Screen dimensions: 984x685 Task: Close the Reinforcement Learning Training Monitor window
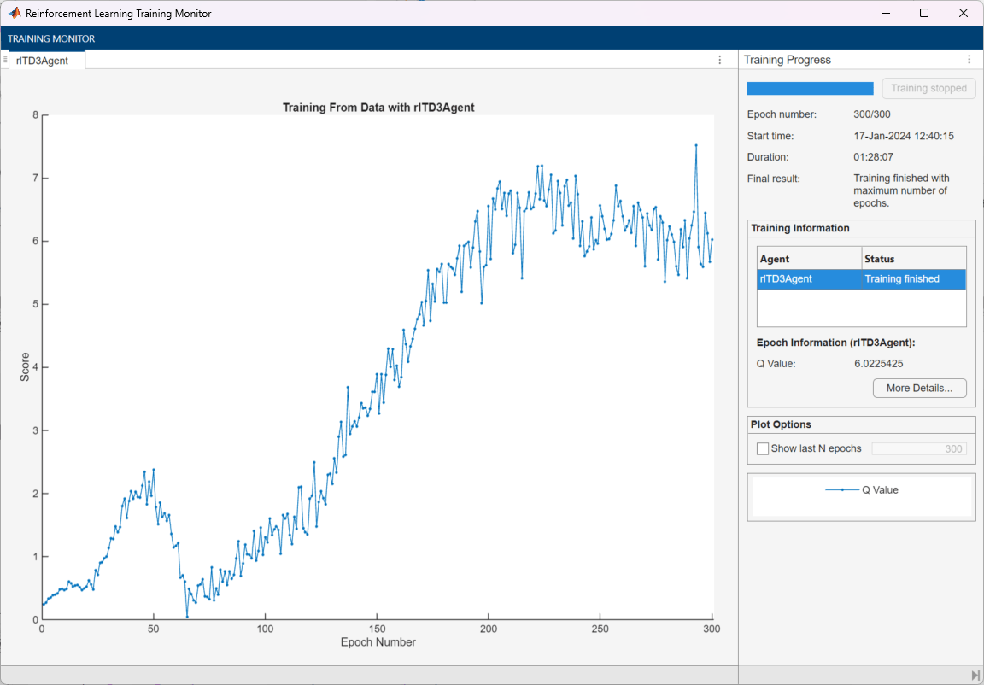[963, 13]
